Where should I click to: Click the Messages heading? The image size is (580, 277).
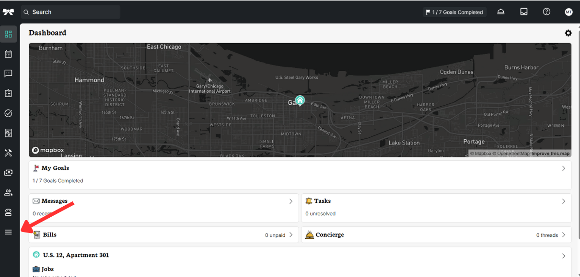(x=55, y=201)
